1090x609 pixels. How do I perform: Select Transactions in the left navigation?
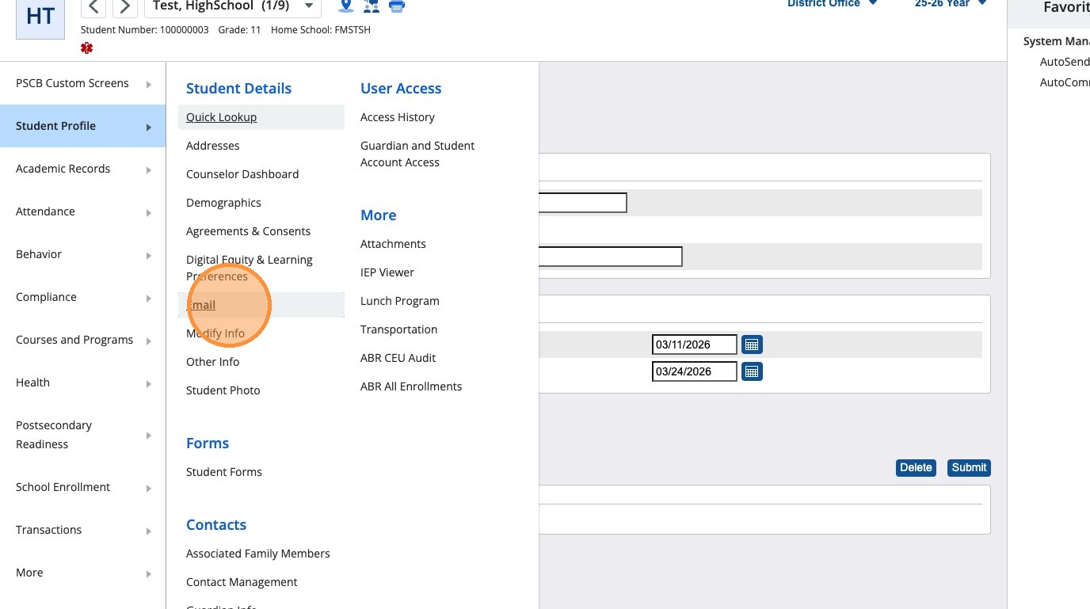pyautogui.click(x=82, y=530)
